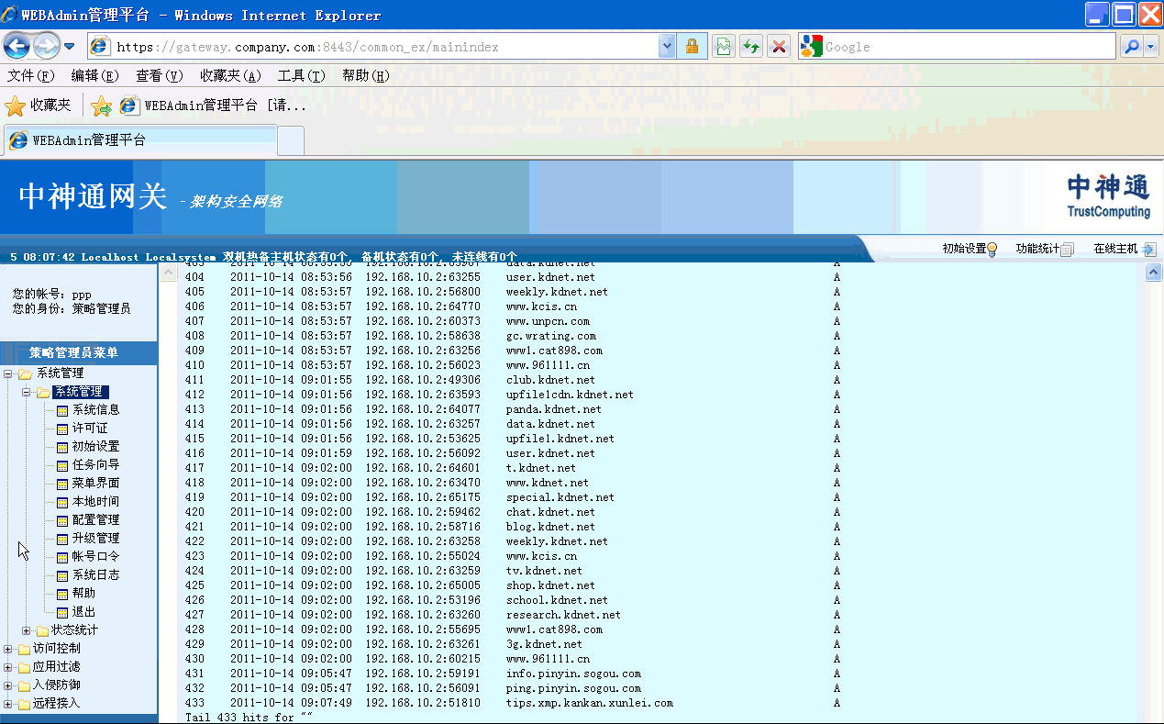Click the security lock icon in address bar
Image resolution: width=1164 pixels, height=724 pixels.
692,46
